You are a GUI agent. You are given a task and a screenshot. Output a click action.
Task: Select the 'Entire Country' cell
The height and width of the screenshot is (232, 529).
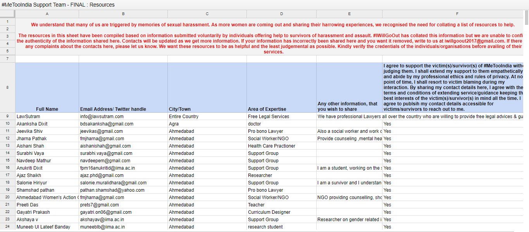[x=207, y=116]
